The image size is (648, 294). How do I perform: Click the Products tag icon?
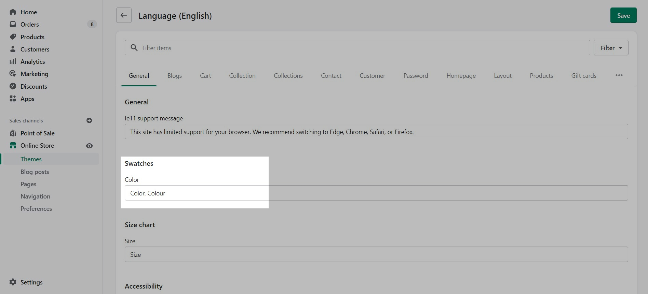tap(13, 37)
